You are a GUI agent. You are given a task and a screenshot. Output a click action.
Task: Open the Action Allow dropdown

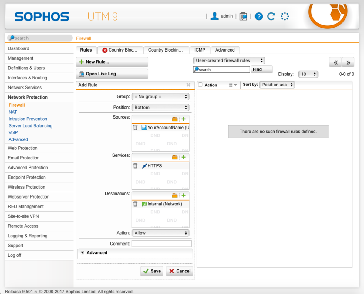(160, 233)
